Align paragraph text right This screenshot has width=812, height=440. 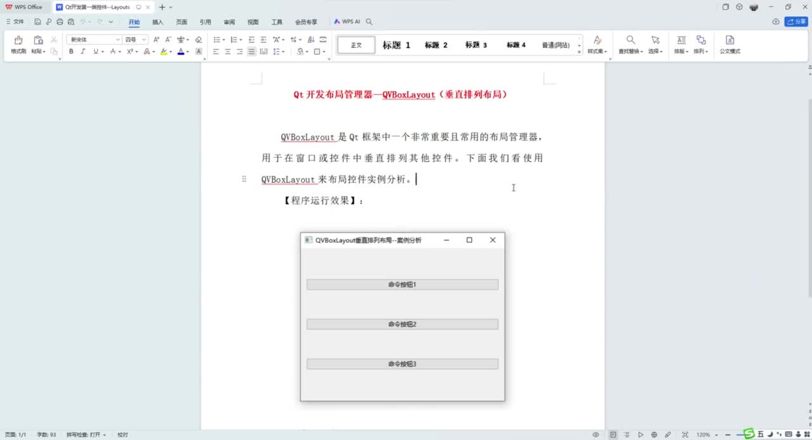click(240, 51)
